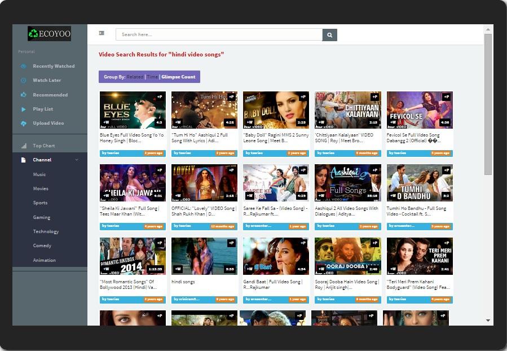Open the Fevicol Se video thumbnail
This screenshot has height=351, width=507.
coord(420,110)
